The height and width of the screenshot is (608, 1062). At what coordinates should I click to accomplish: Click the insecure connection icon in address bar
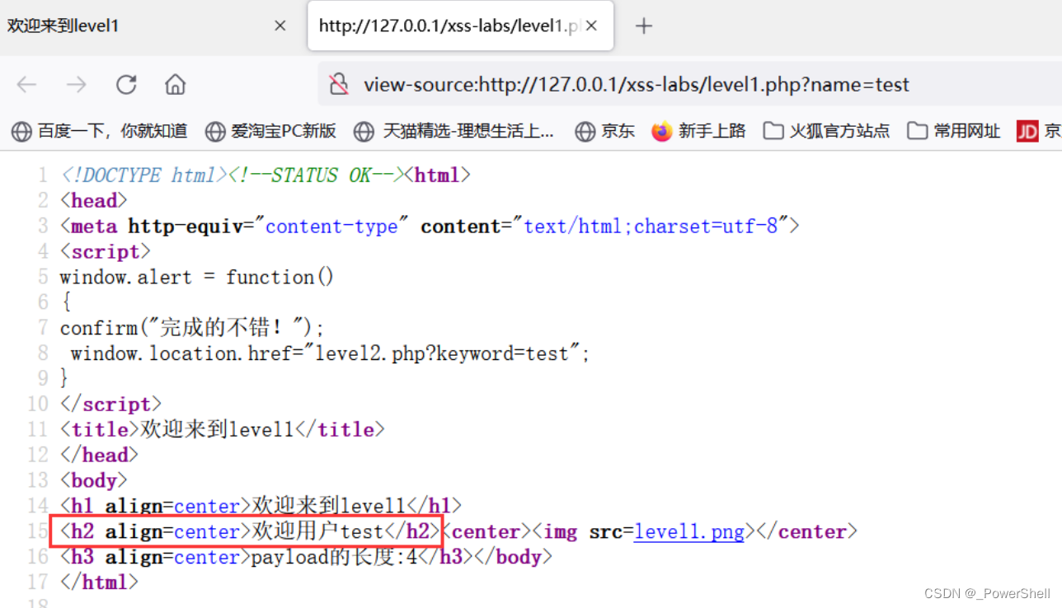click(339, 84)
